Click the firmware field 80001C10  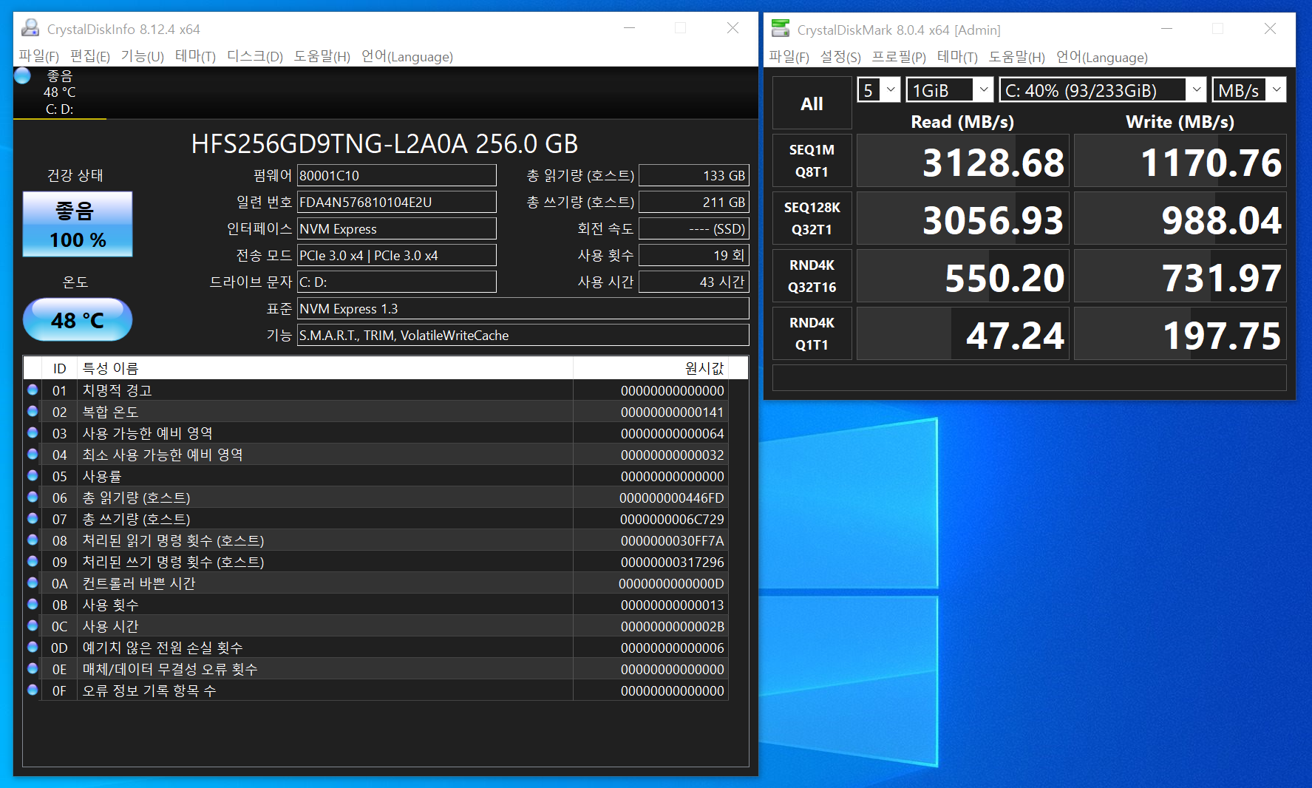[x=396, y=175]
